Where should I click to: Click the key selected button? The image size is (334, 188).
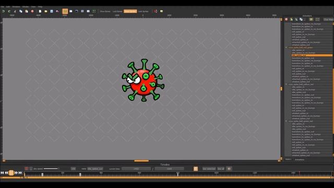pos(209,169)
